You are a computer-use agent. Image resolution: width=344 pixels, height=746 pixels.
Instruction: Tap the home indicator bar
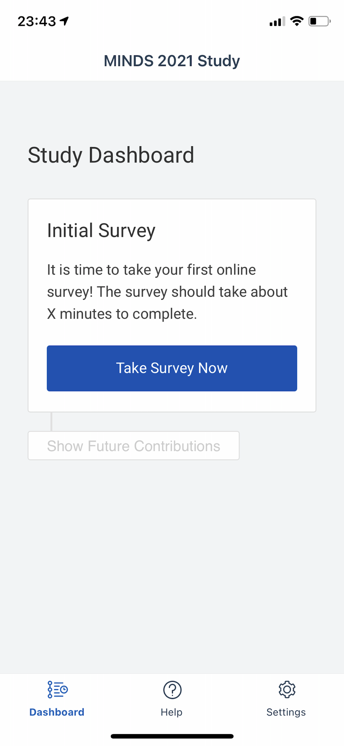coord(172,736)
